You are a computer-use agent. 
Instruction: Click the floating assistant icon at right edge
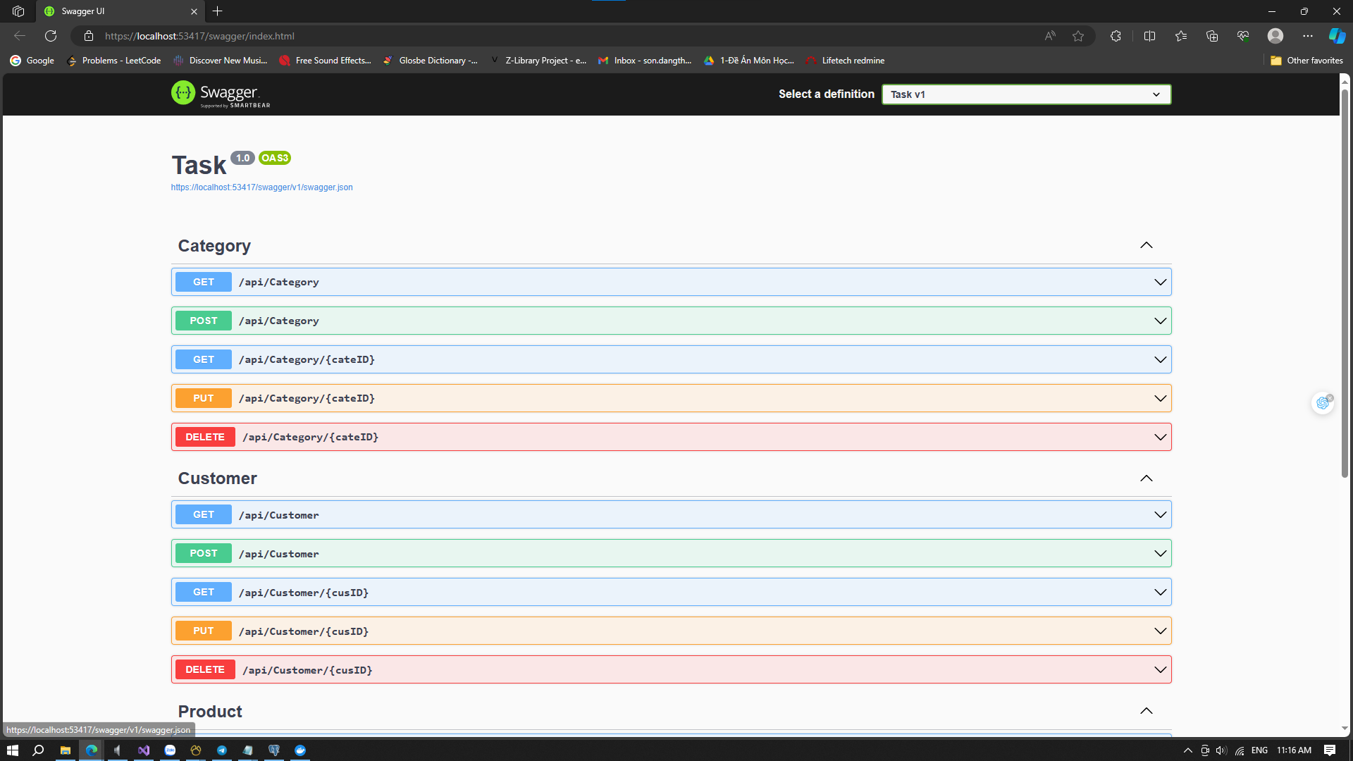click(x=1323, y=402)
